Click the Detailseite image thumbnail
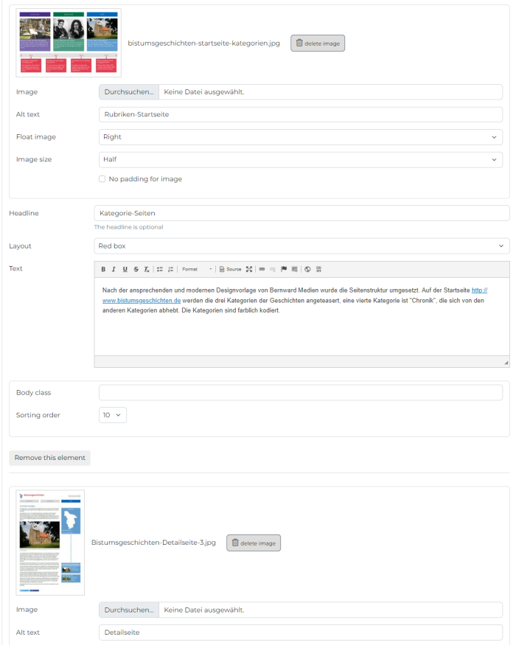Screen dimensions: 516x645 click(50, 543)
